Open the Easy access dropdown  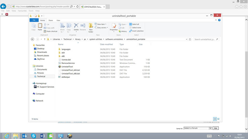pos(101,28)
